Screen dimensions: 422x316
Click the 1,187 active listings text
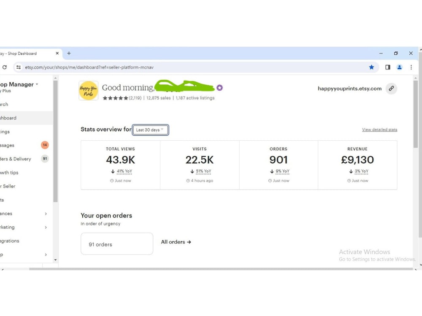tap(195, 98)
